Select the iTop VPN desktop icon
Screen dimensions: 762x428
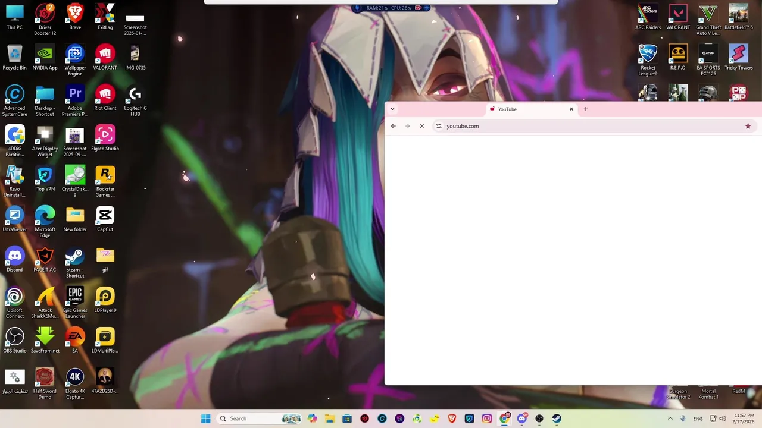(45, 178)
